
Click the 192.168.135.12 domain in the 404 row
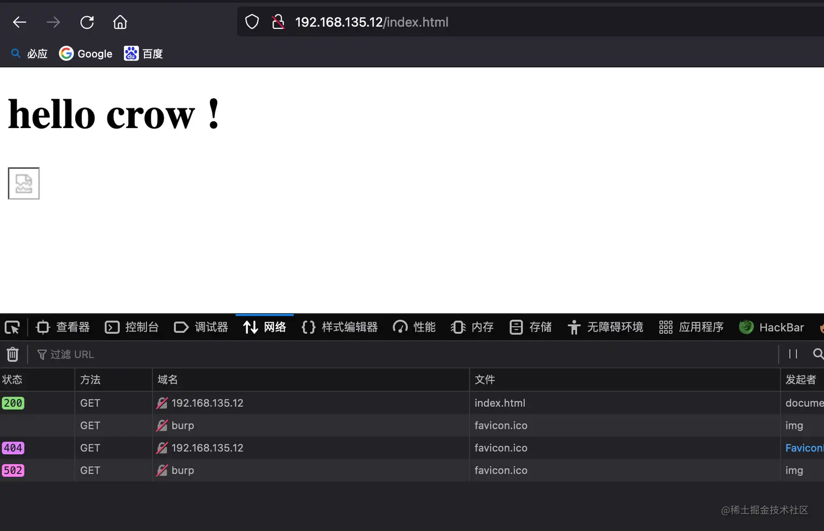click(x=207, y=448)
